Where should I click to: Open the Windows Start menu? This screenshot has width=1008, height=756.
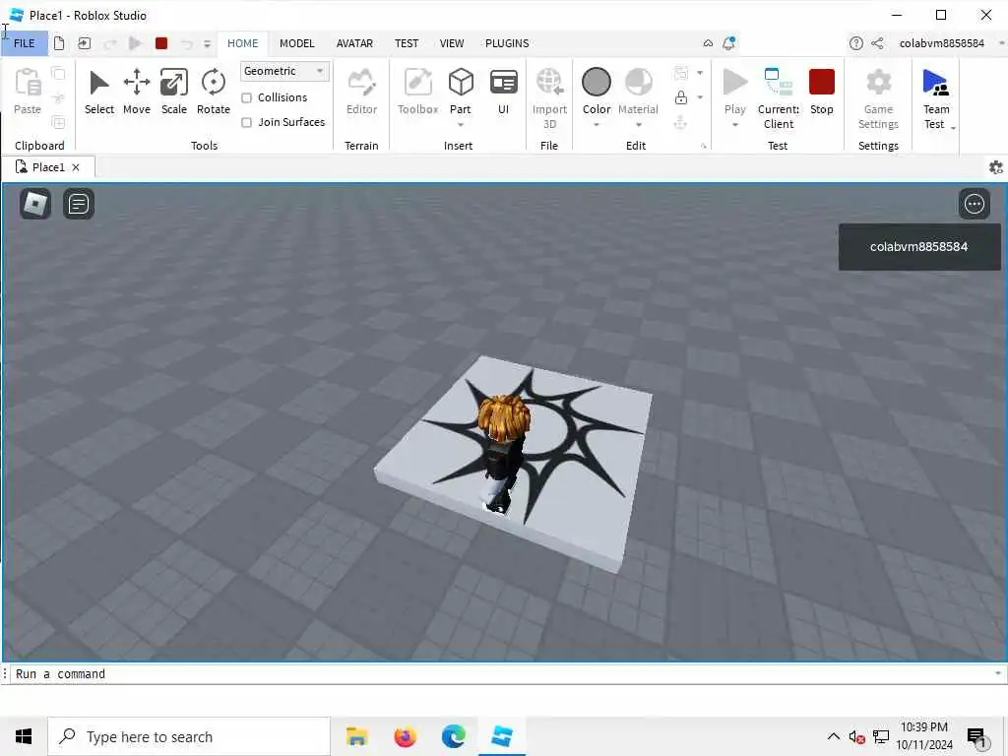pos(24,736)
